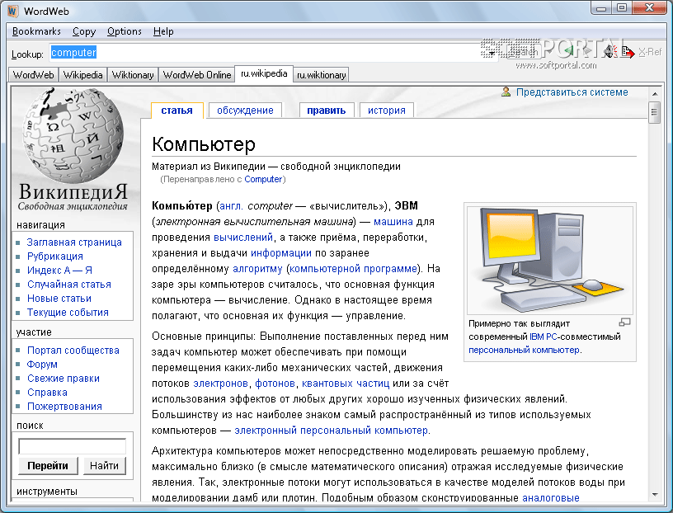
Task: Click the scrollbar up arrow
Action: (655, 93)
